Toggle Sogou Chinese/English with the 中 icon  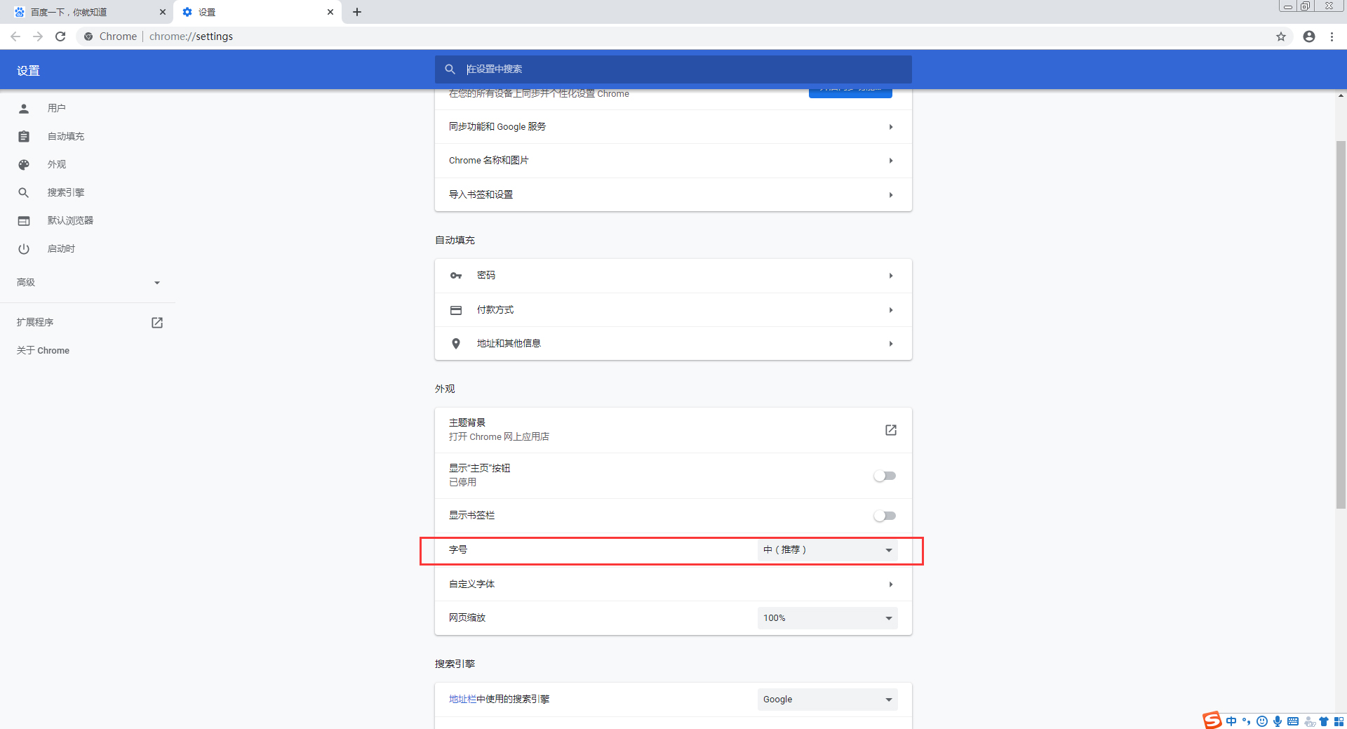[x=1232, y=721]
